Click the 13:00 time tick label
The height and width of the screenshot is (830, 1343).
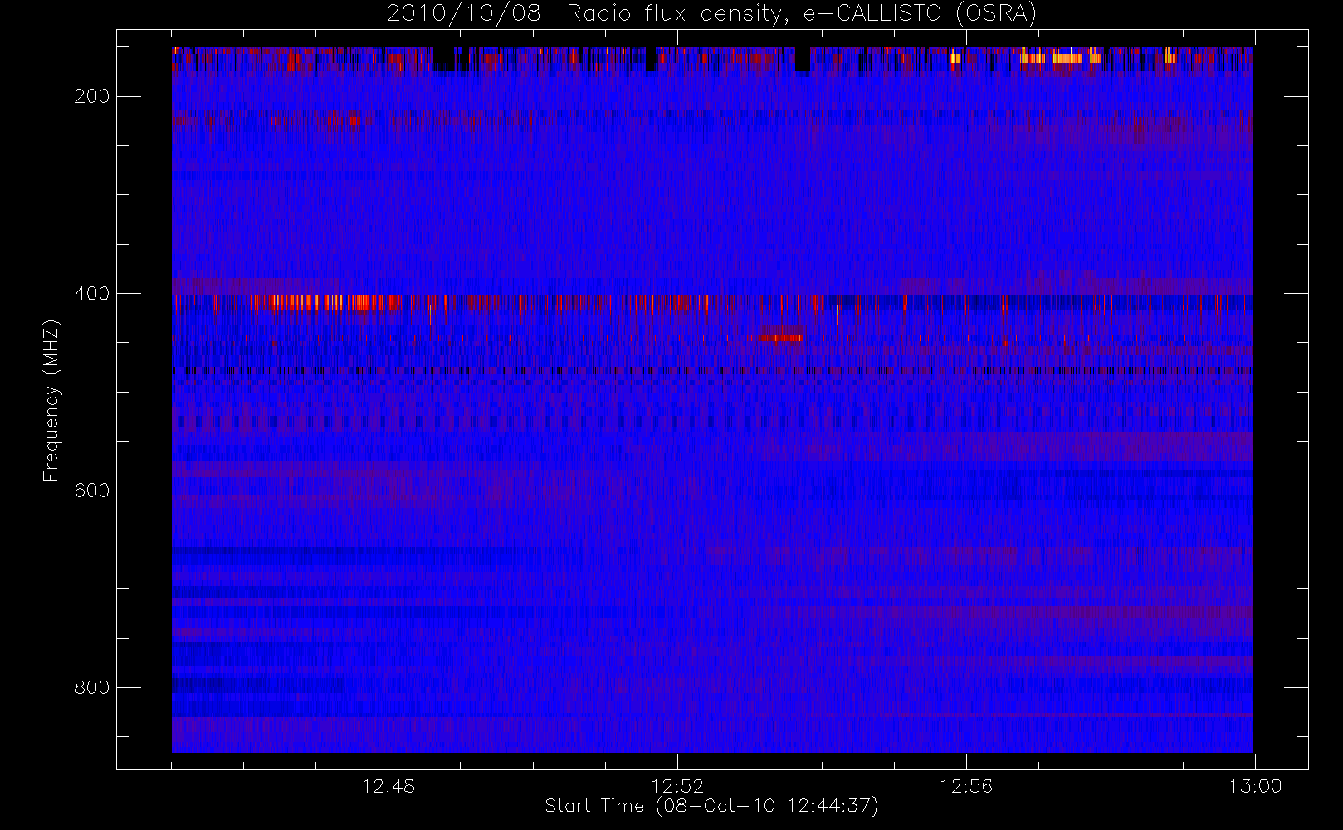pyautogui.click(x=1255, y=786)
